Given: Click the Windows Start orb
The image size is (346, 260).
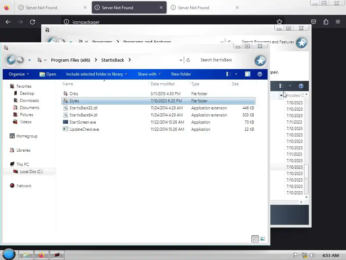Looking at the screenshot, I should [x=8, y=254].
